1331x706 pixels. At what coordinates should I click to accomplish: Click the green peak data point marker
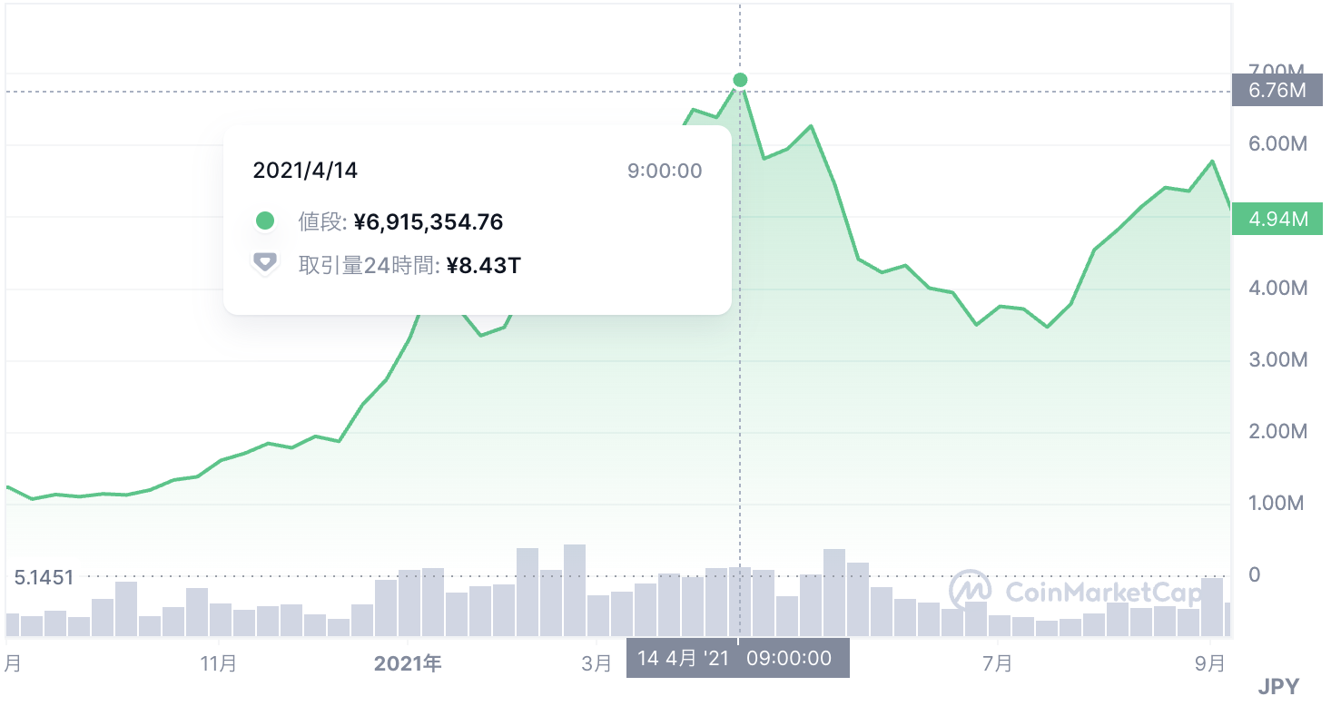click(740, 80)
